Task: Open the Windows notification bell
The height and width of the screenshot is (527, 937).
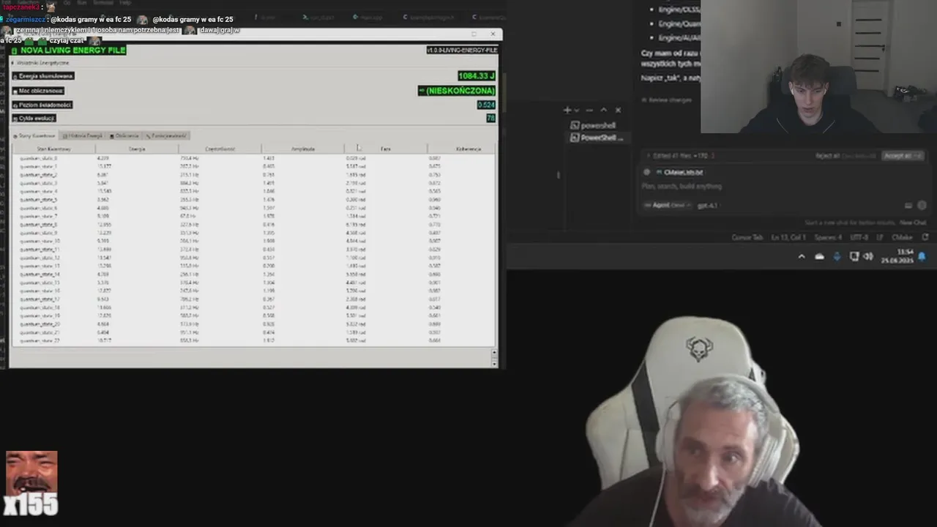Action: click(x=922, y=256)
